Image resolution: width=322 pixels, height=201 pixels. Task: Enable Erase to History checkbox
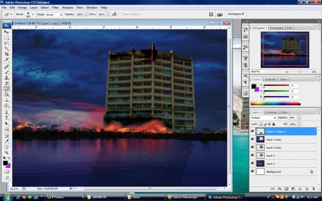(120, 14)
